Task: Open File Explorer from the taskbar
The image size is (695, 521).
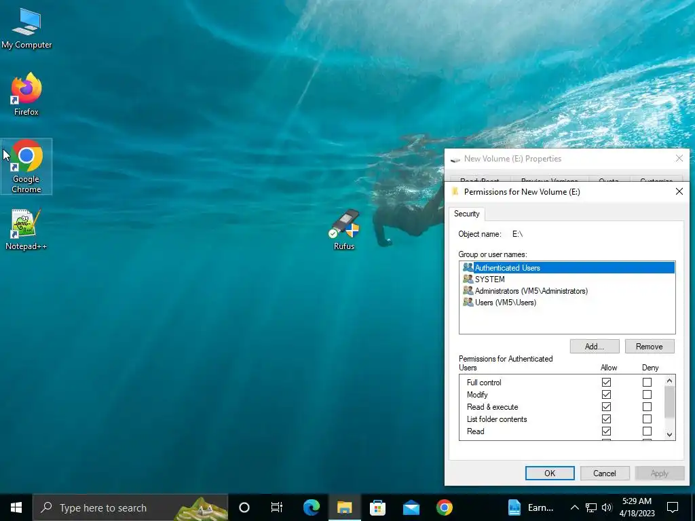Action: pyautogui.click(x=344, y=507)
